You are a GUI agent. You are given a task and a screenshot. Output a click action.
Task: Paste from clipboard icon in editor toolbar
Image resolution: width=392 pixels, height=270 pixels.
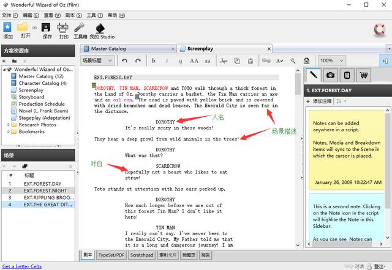pos(251,60)
